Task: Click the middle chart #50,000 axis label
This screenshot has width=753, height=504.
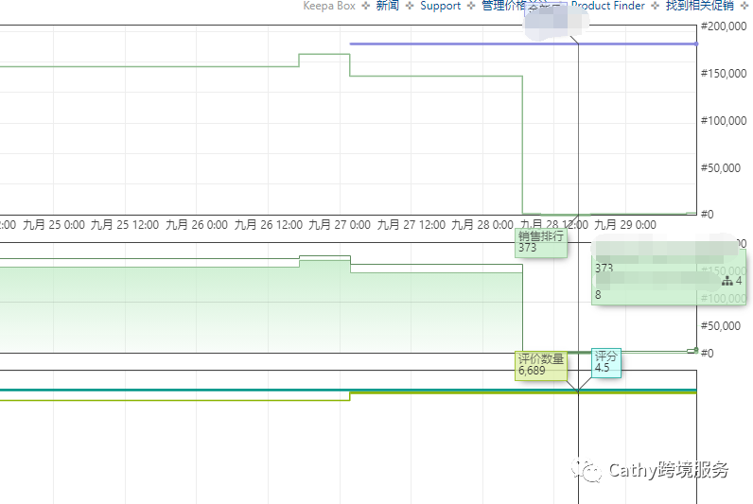Action: click(720, 326)
